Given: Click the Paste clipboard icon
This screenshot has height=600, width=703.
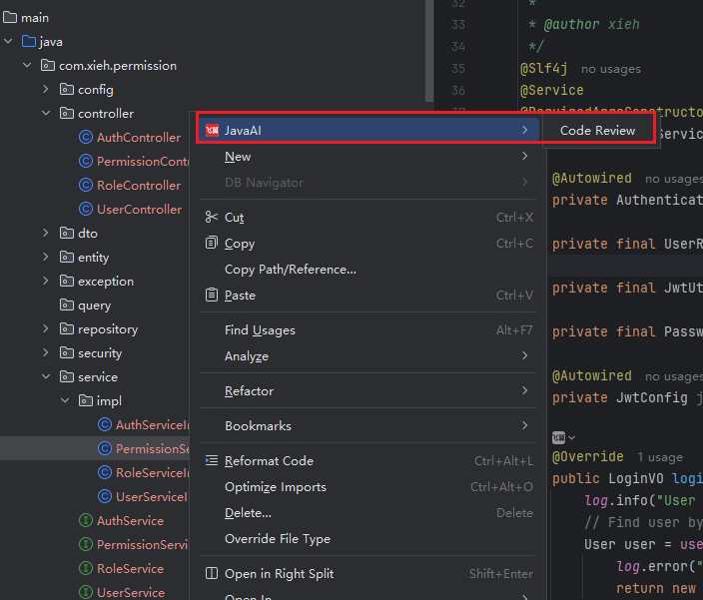Looking at the screenshot, I should click(x=211, y=296).
